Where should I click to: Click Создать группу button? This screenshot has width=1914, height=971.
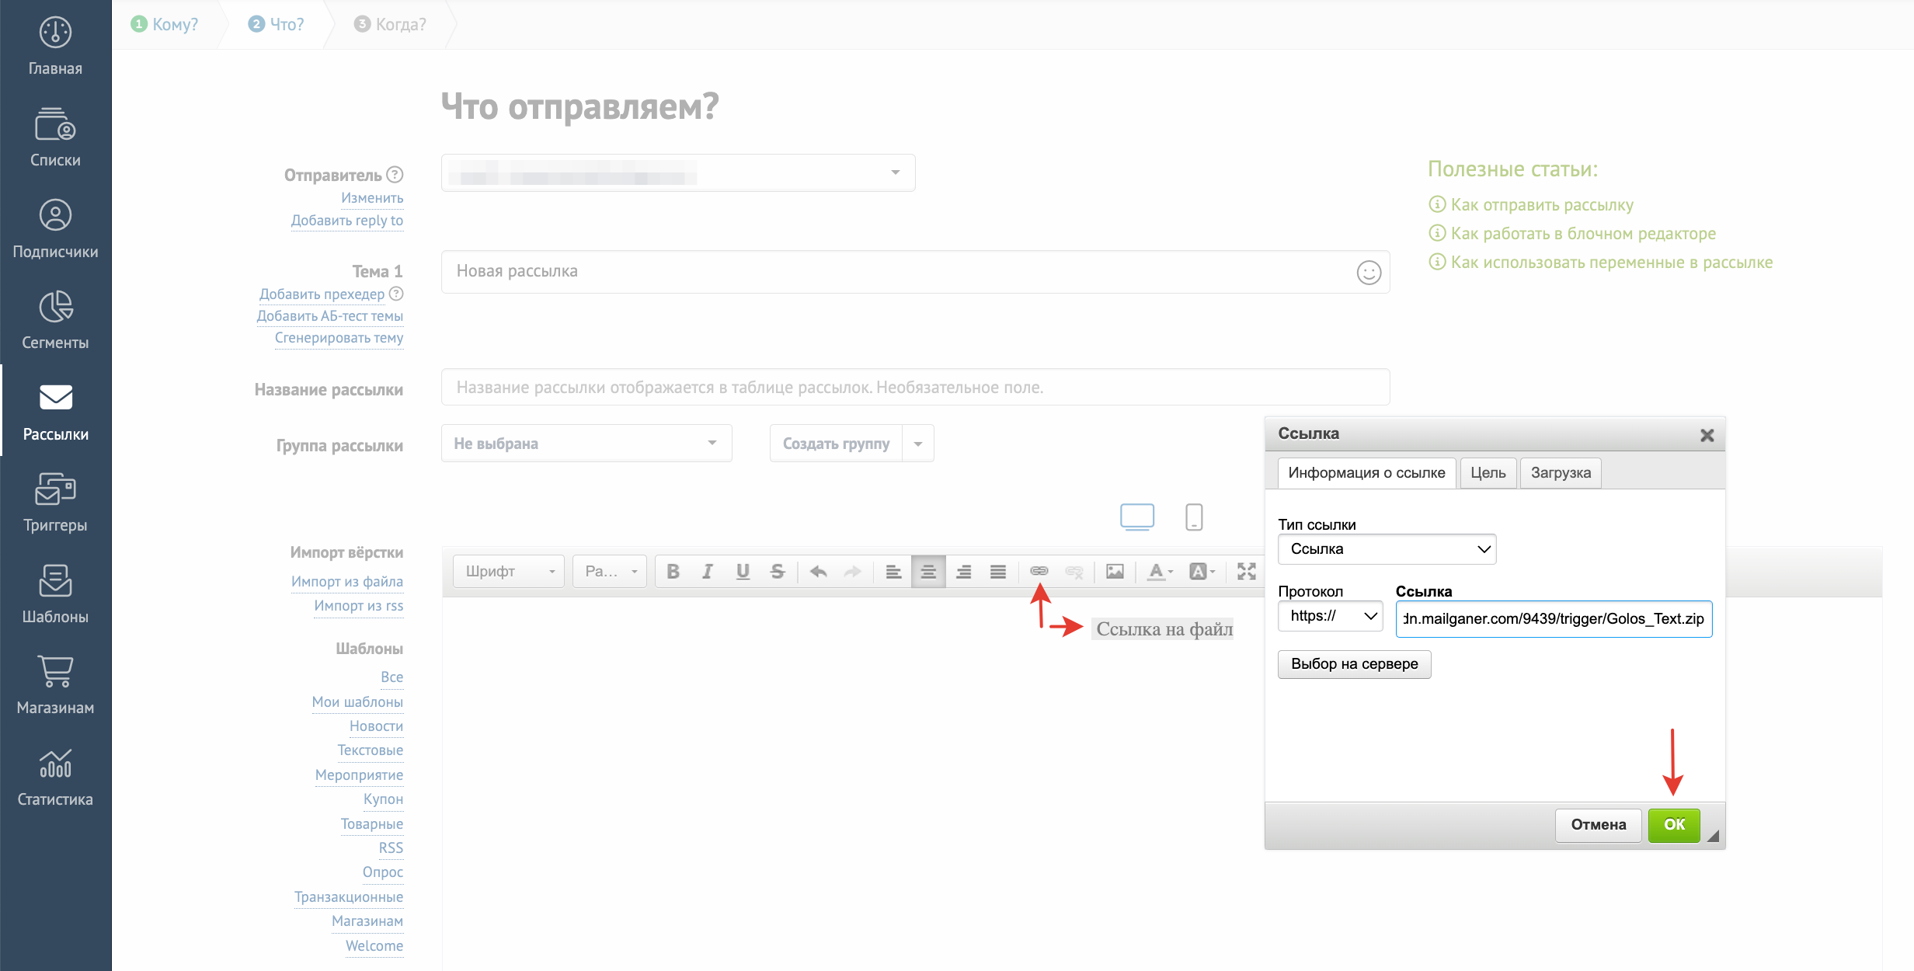(836, 444)
